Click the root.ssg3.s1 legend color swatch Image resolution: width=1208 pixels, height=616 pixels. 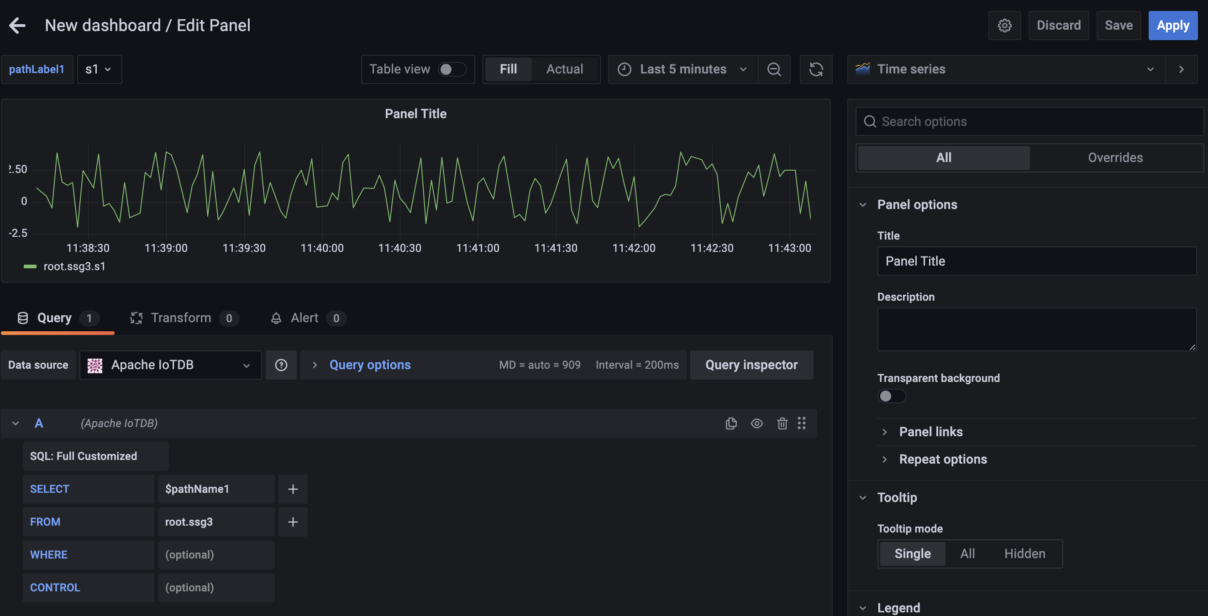(30, 266)
